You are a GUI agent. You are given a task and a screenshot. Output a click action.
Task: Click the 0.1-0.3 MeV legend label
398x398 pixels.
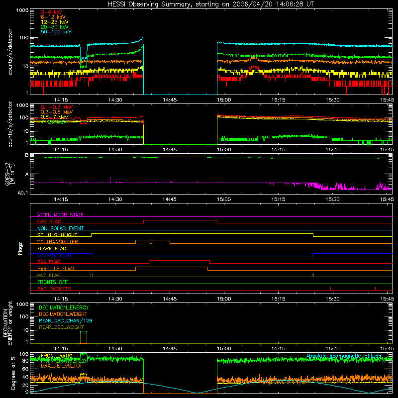click(57, 107)
